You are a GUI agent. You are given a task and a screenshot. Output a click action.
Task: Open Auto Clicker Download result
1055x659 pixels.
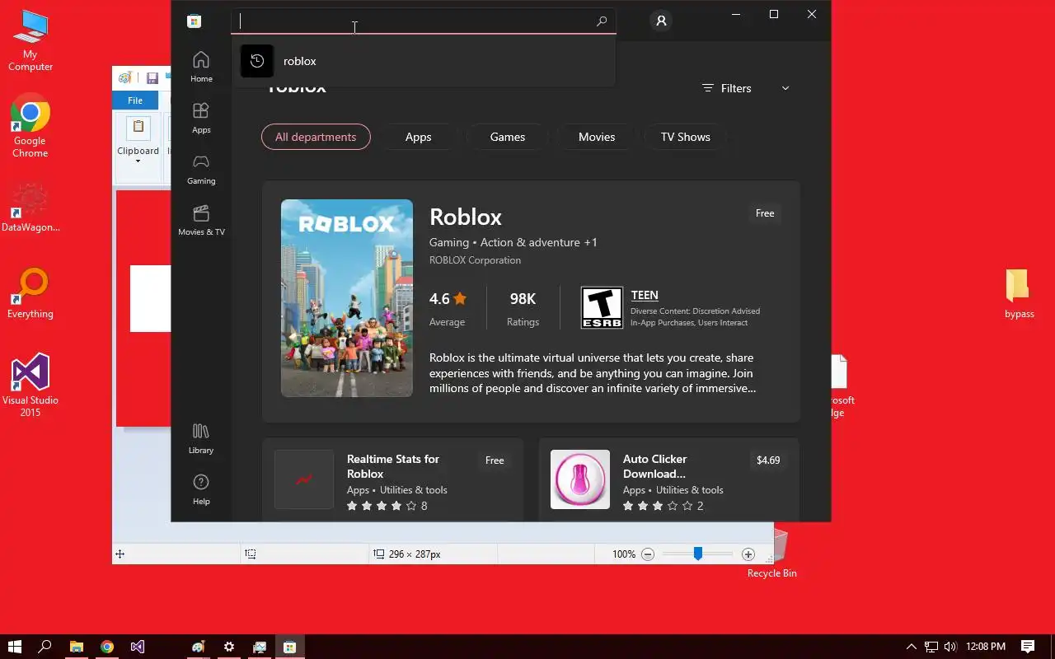point(668,479)
